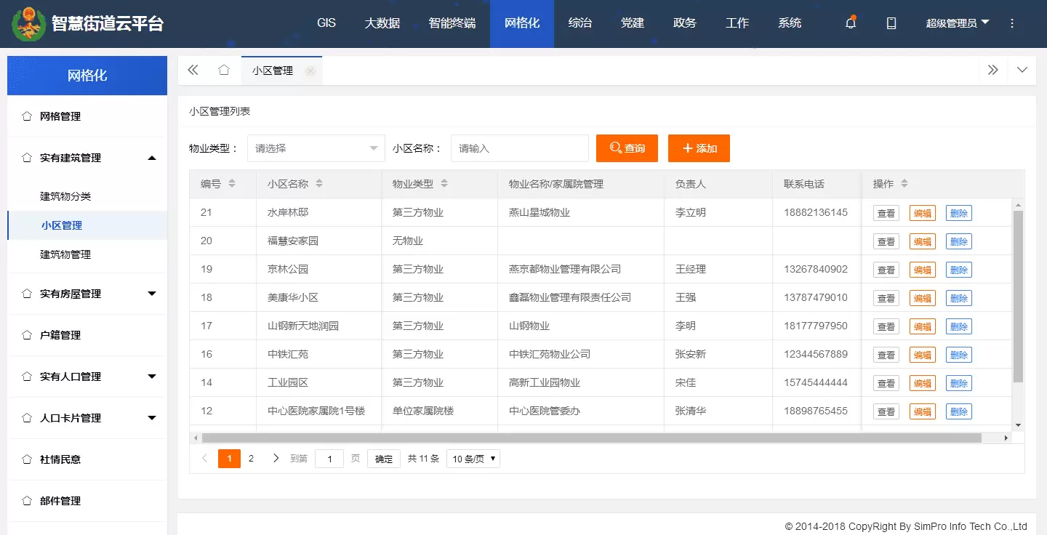
Task: Open the notification bell icon
Action: (850, 23)
